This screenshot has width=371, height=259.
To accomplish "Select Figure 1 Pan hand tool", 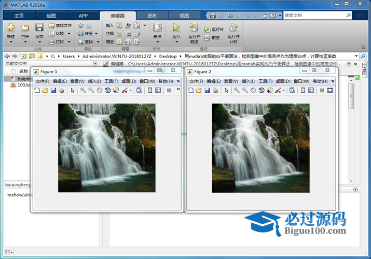I will (100, 90).
